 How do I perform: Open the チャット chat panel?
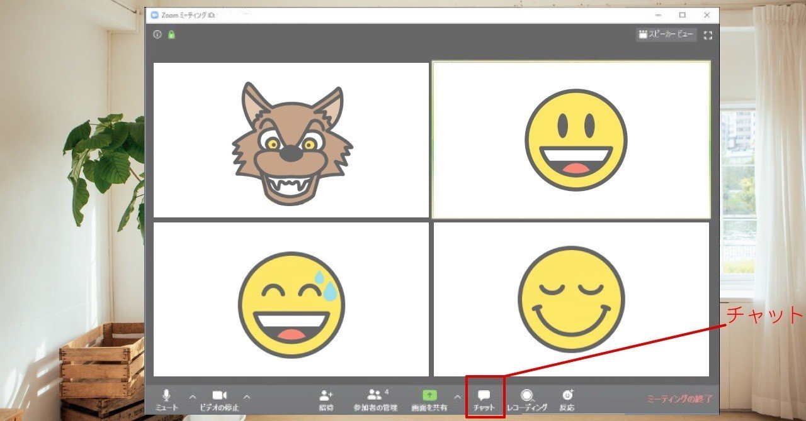click(484, 400)
